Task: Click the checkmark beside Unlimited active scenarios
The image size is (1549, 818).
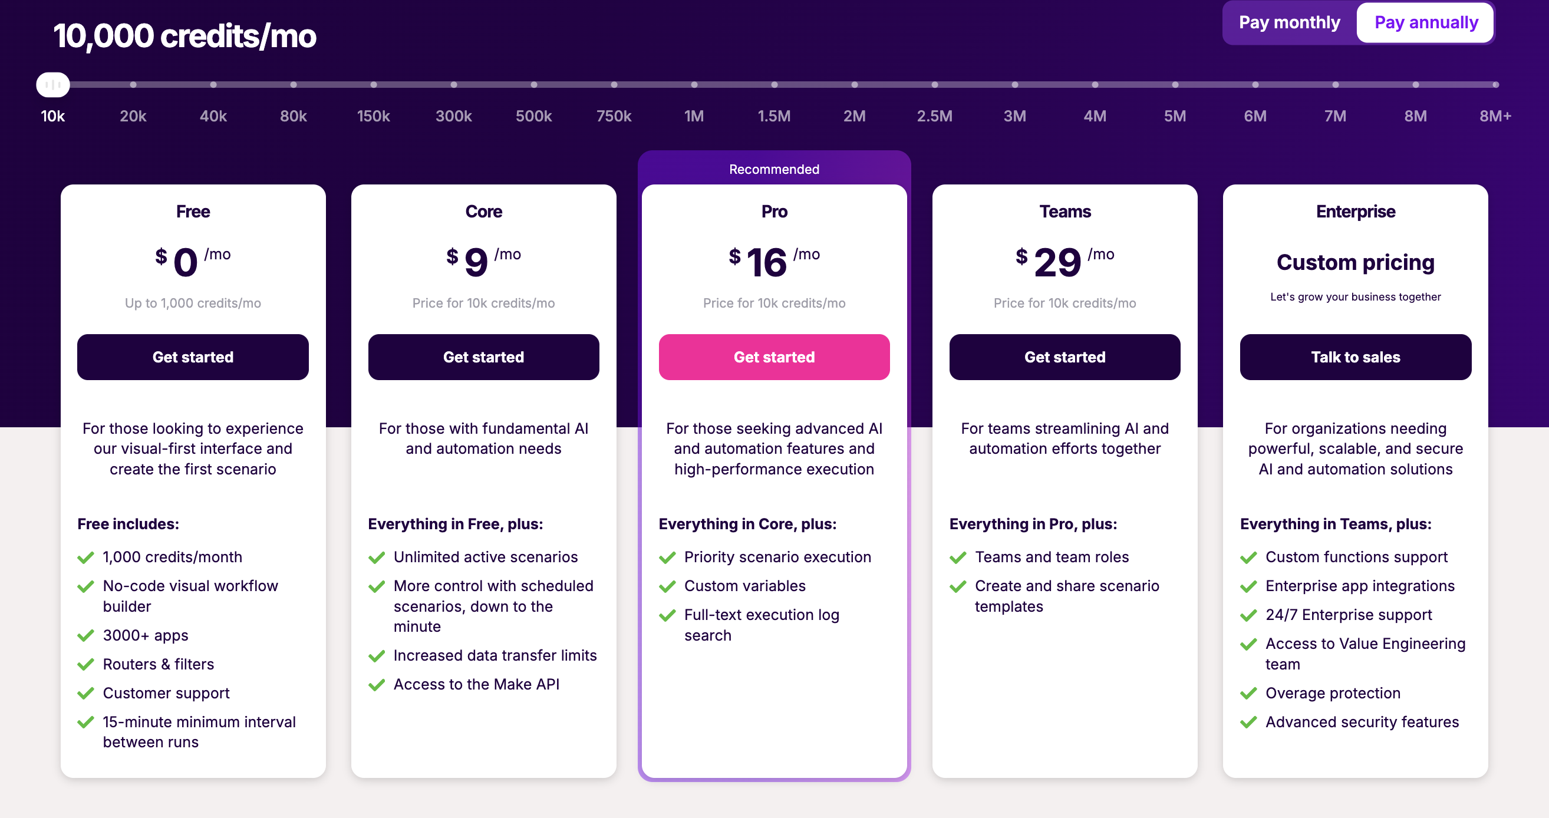Action: pos(377,557)
